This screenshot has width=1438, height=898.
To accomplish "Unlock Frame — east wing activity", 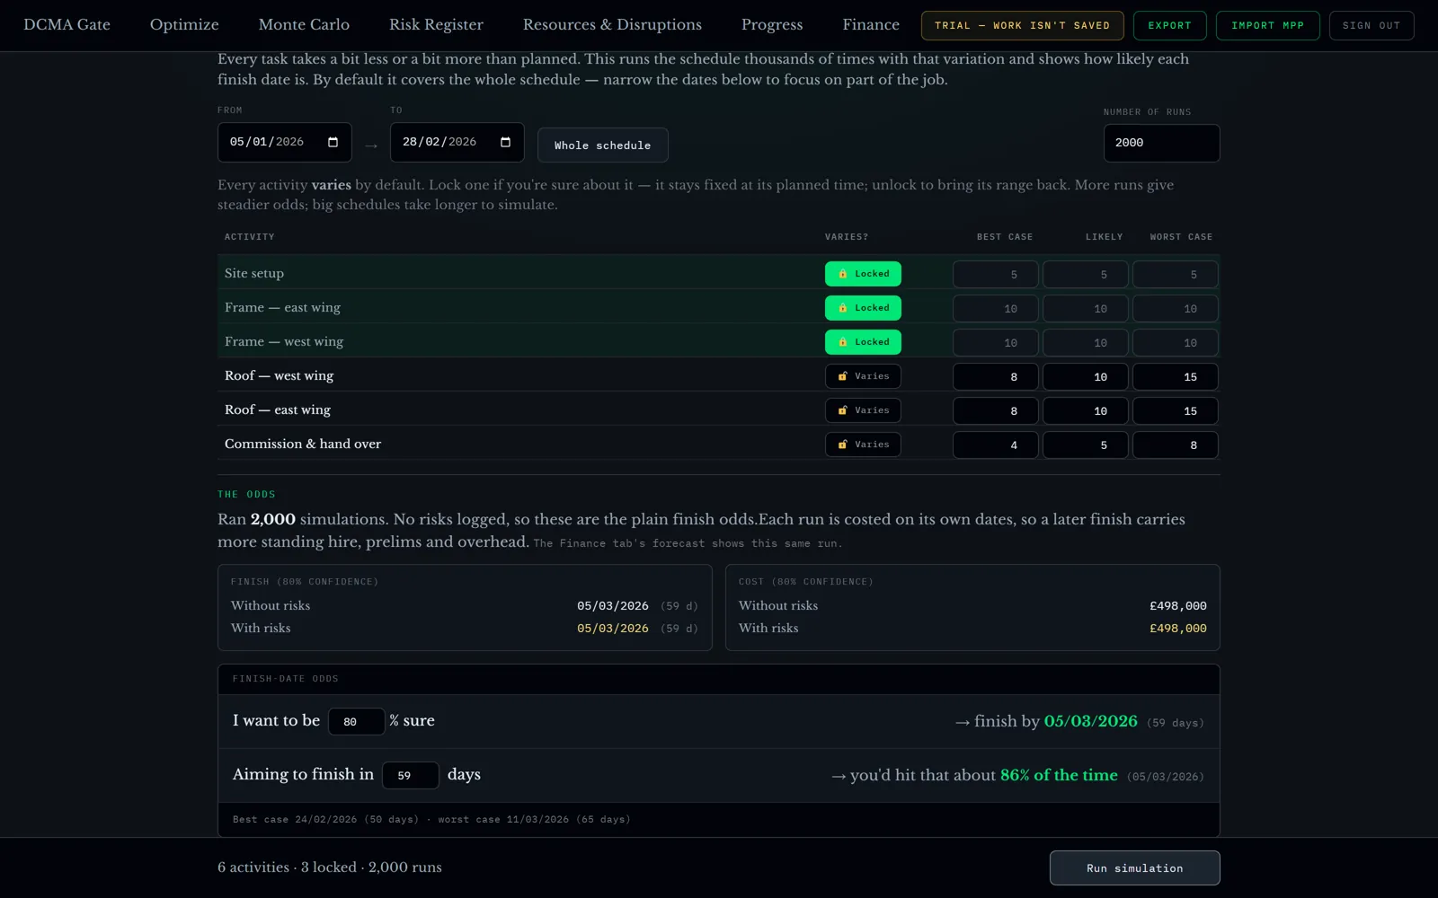I will tap(863, 308).
